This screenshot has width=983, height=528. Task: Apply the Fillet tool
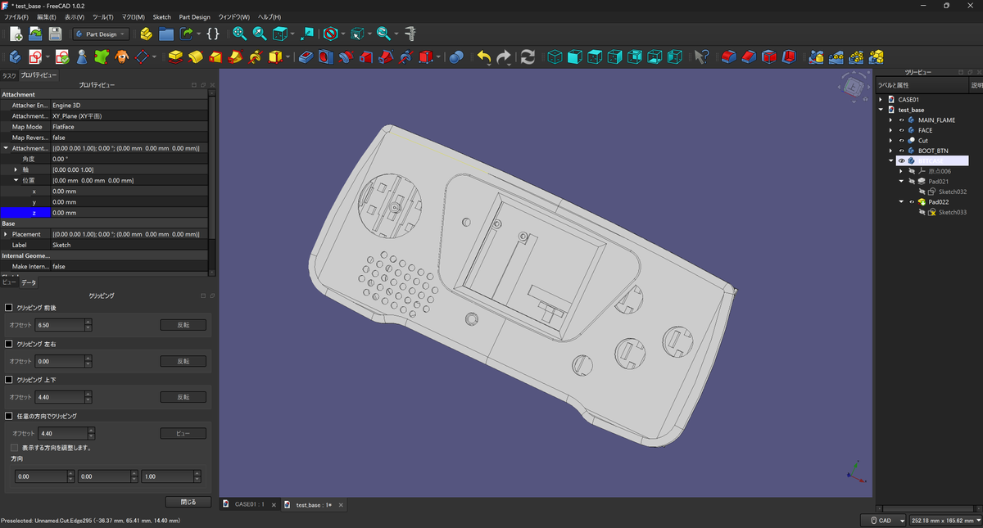(x=727, y=57)
